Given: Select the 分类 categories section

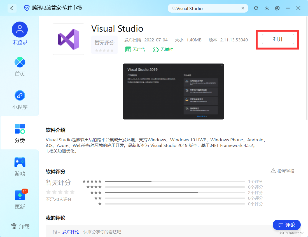Looking at the screenshot, I should (x=20, y=133).
